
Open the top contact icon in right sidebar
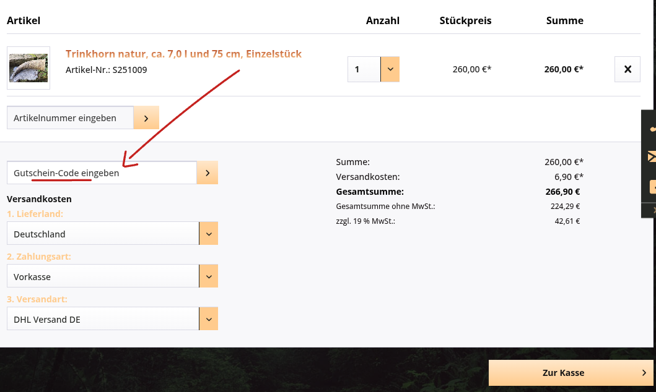(651, 130)
